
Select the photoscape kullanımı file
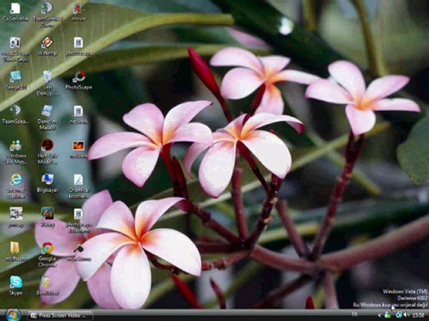coord(79,221)
